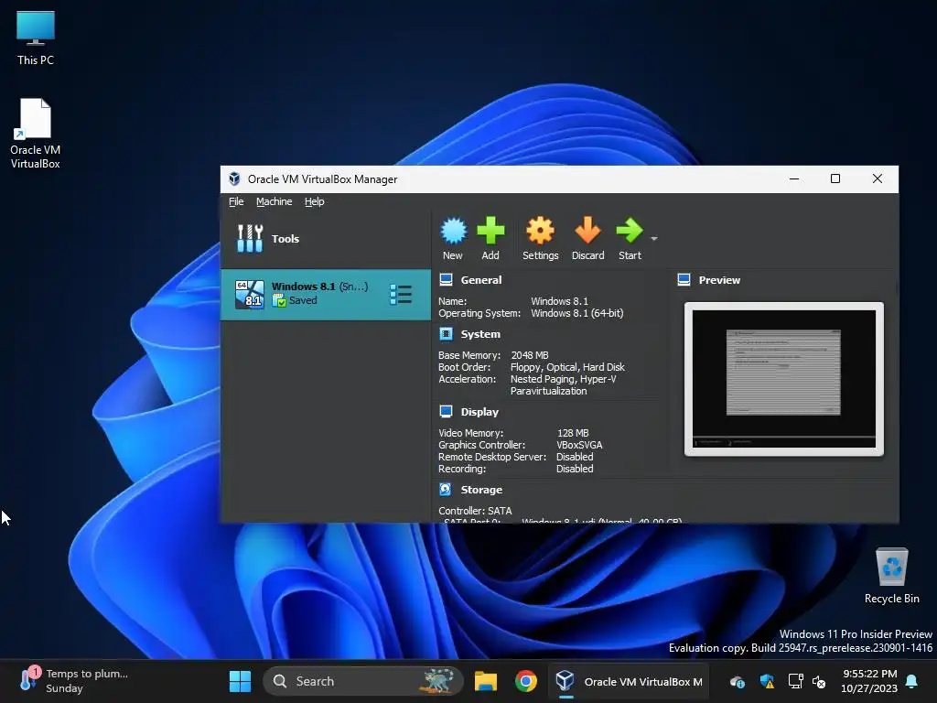Click the Display monitor icon

click(x=446, y=411)
